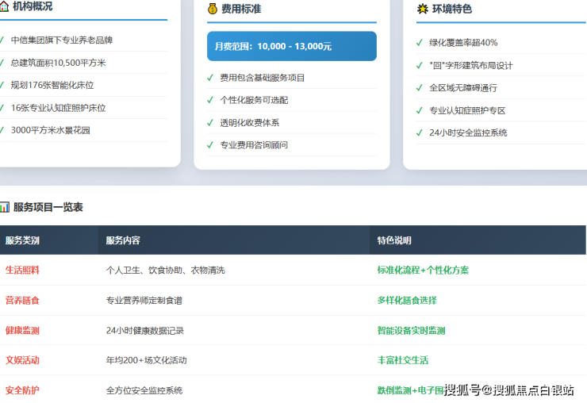This screenshot has width=587, height=403.
Task: Click checkmark next to 费用包含基础服务项目
Action: (210, 78)
